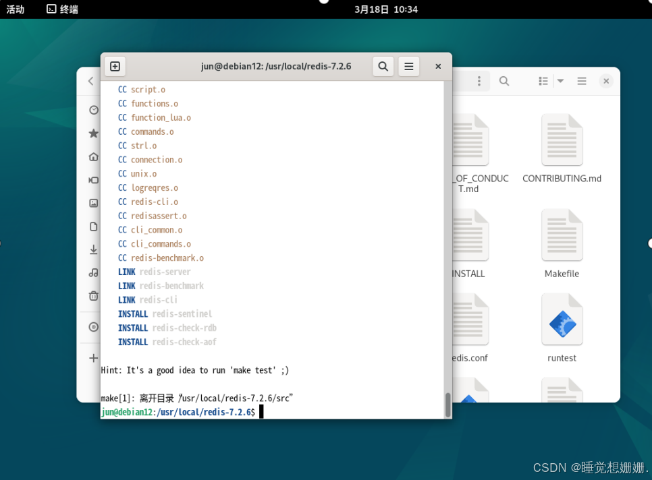This screenshot has width=652, height=480.
Task: Toggle list view in Files window
Action: pos(543,81)
